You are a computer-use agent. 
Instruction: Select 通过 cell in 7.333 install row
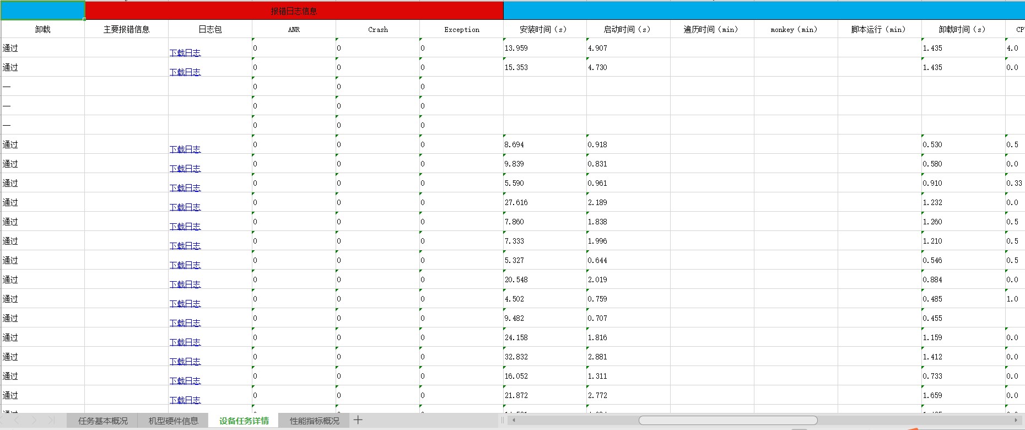coord(43,241)
